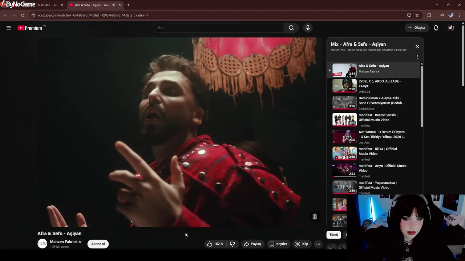
Task: Create a clip with Klip button
Action: click(302, 244)
